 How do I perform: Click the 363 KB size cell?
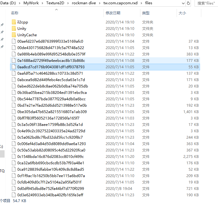(192, 144)
